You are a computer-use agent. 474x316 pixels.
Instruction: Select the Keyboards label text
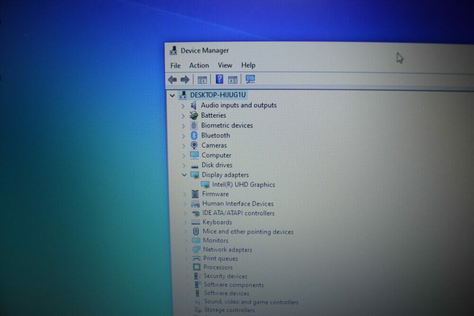click(217, 222)
